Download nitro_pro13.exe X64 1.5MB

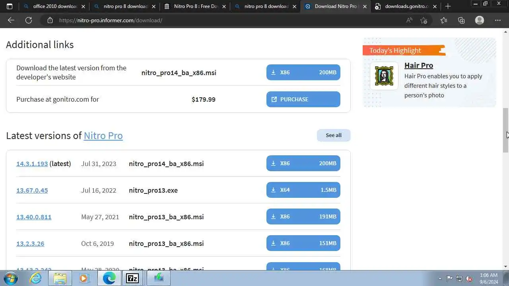pos(303,190)
